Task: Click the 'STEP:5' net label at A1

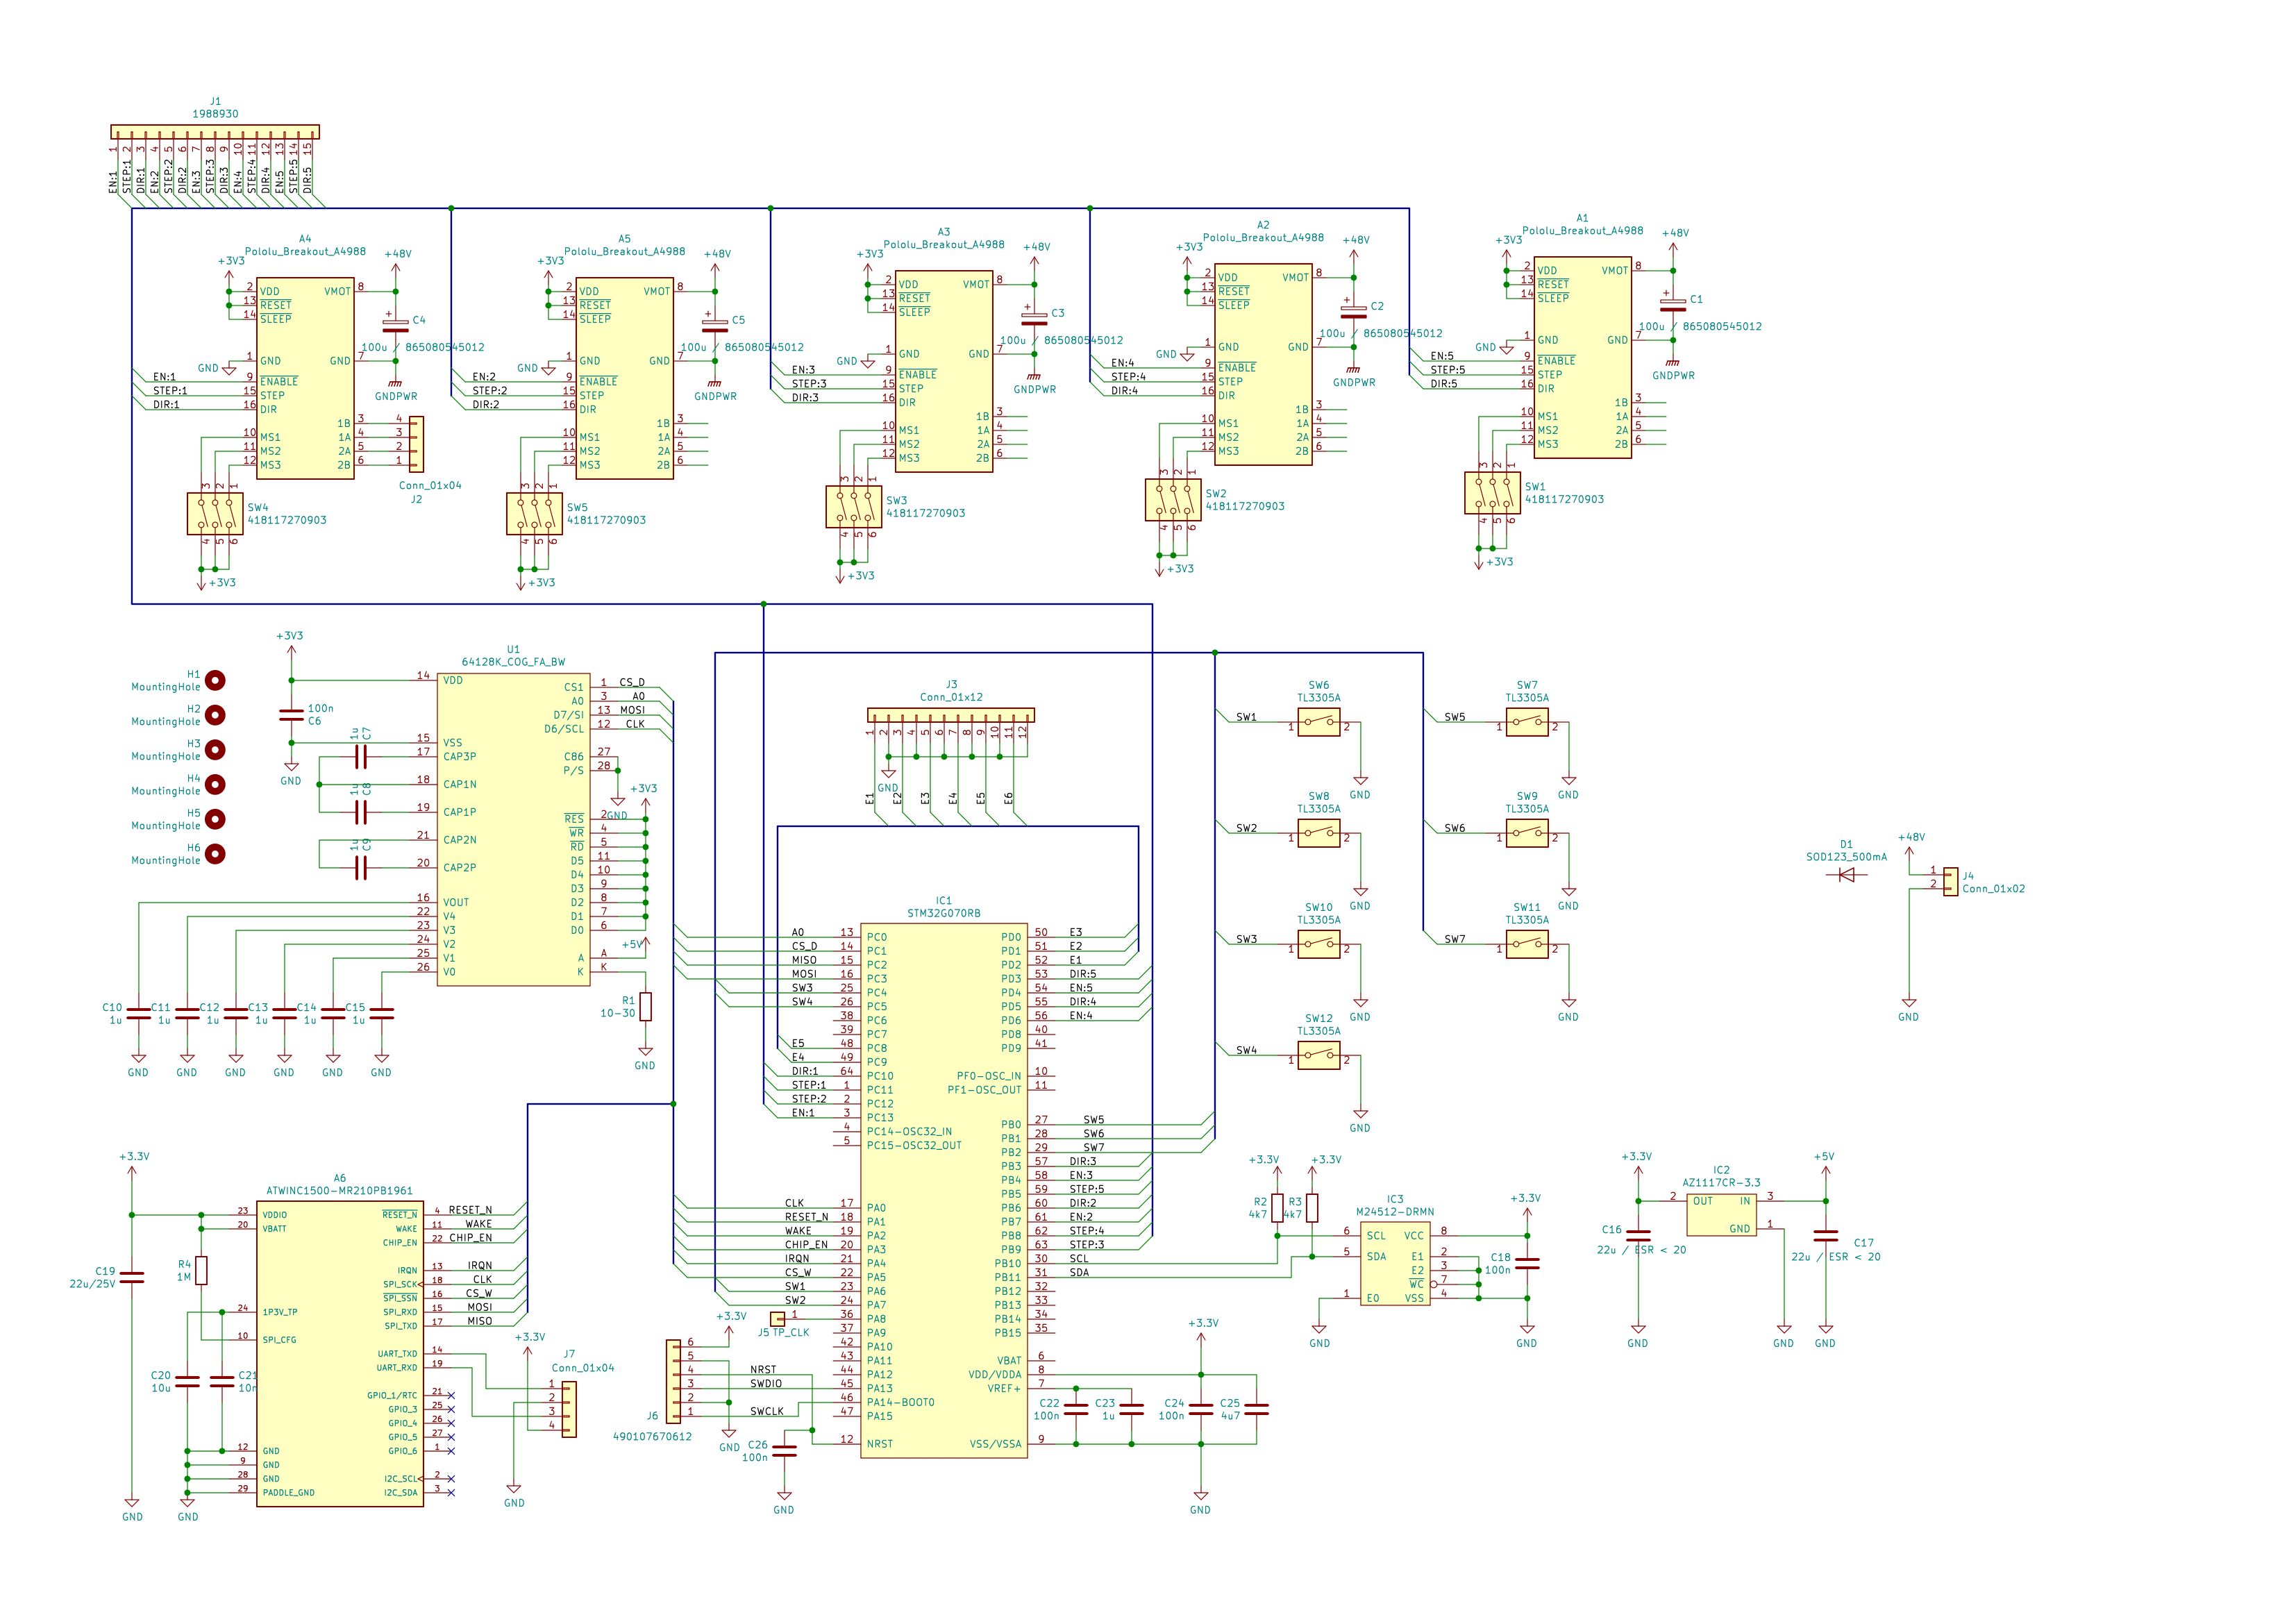Action: 1447,370
